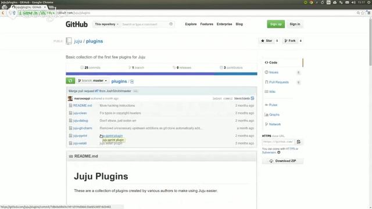The height and width of the screenshot is (209, 372).
Task: Open the README.md file link
Action: [83, 106]
